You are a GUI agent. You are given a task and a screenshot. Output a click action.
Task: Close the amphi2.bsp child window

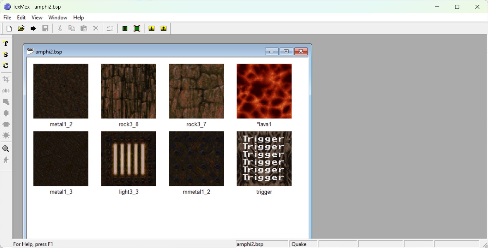(x=301, y=52)
